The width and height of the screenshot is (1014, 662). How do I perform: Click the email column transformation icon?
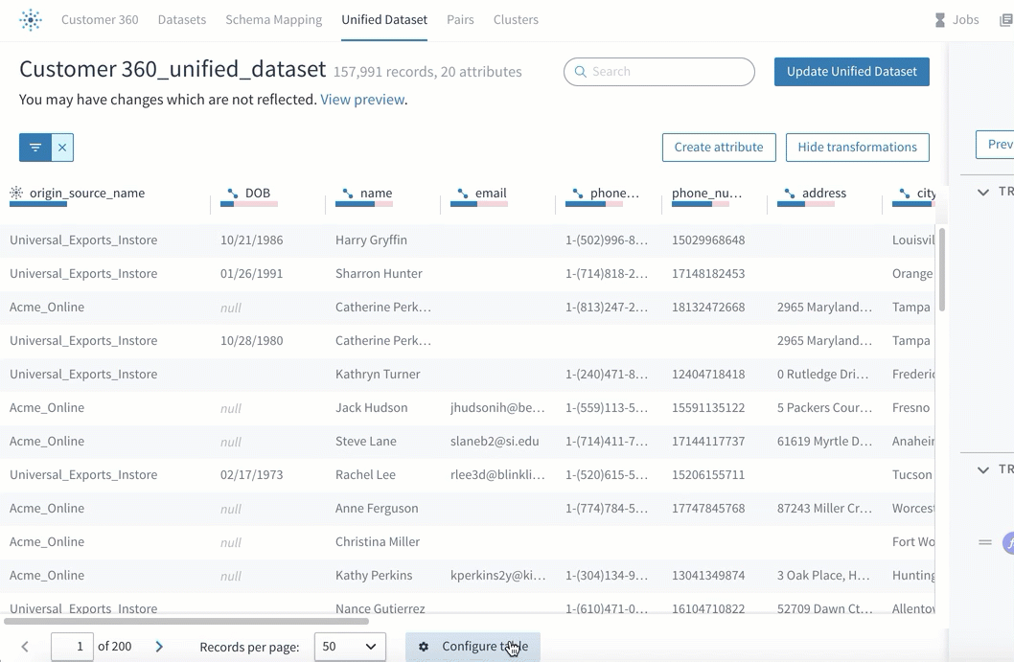coord(462,194)
